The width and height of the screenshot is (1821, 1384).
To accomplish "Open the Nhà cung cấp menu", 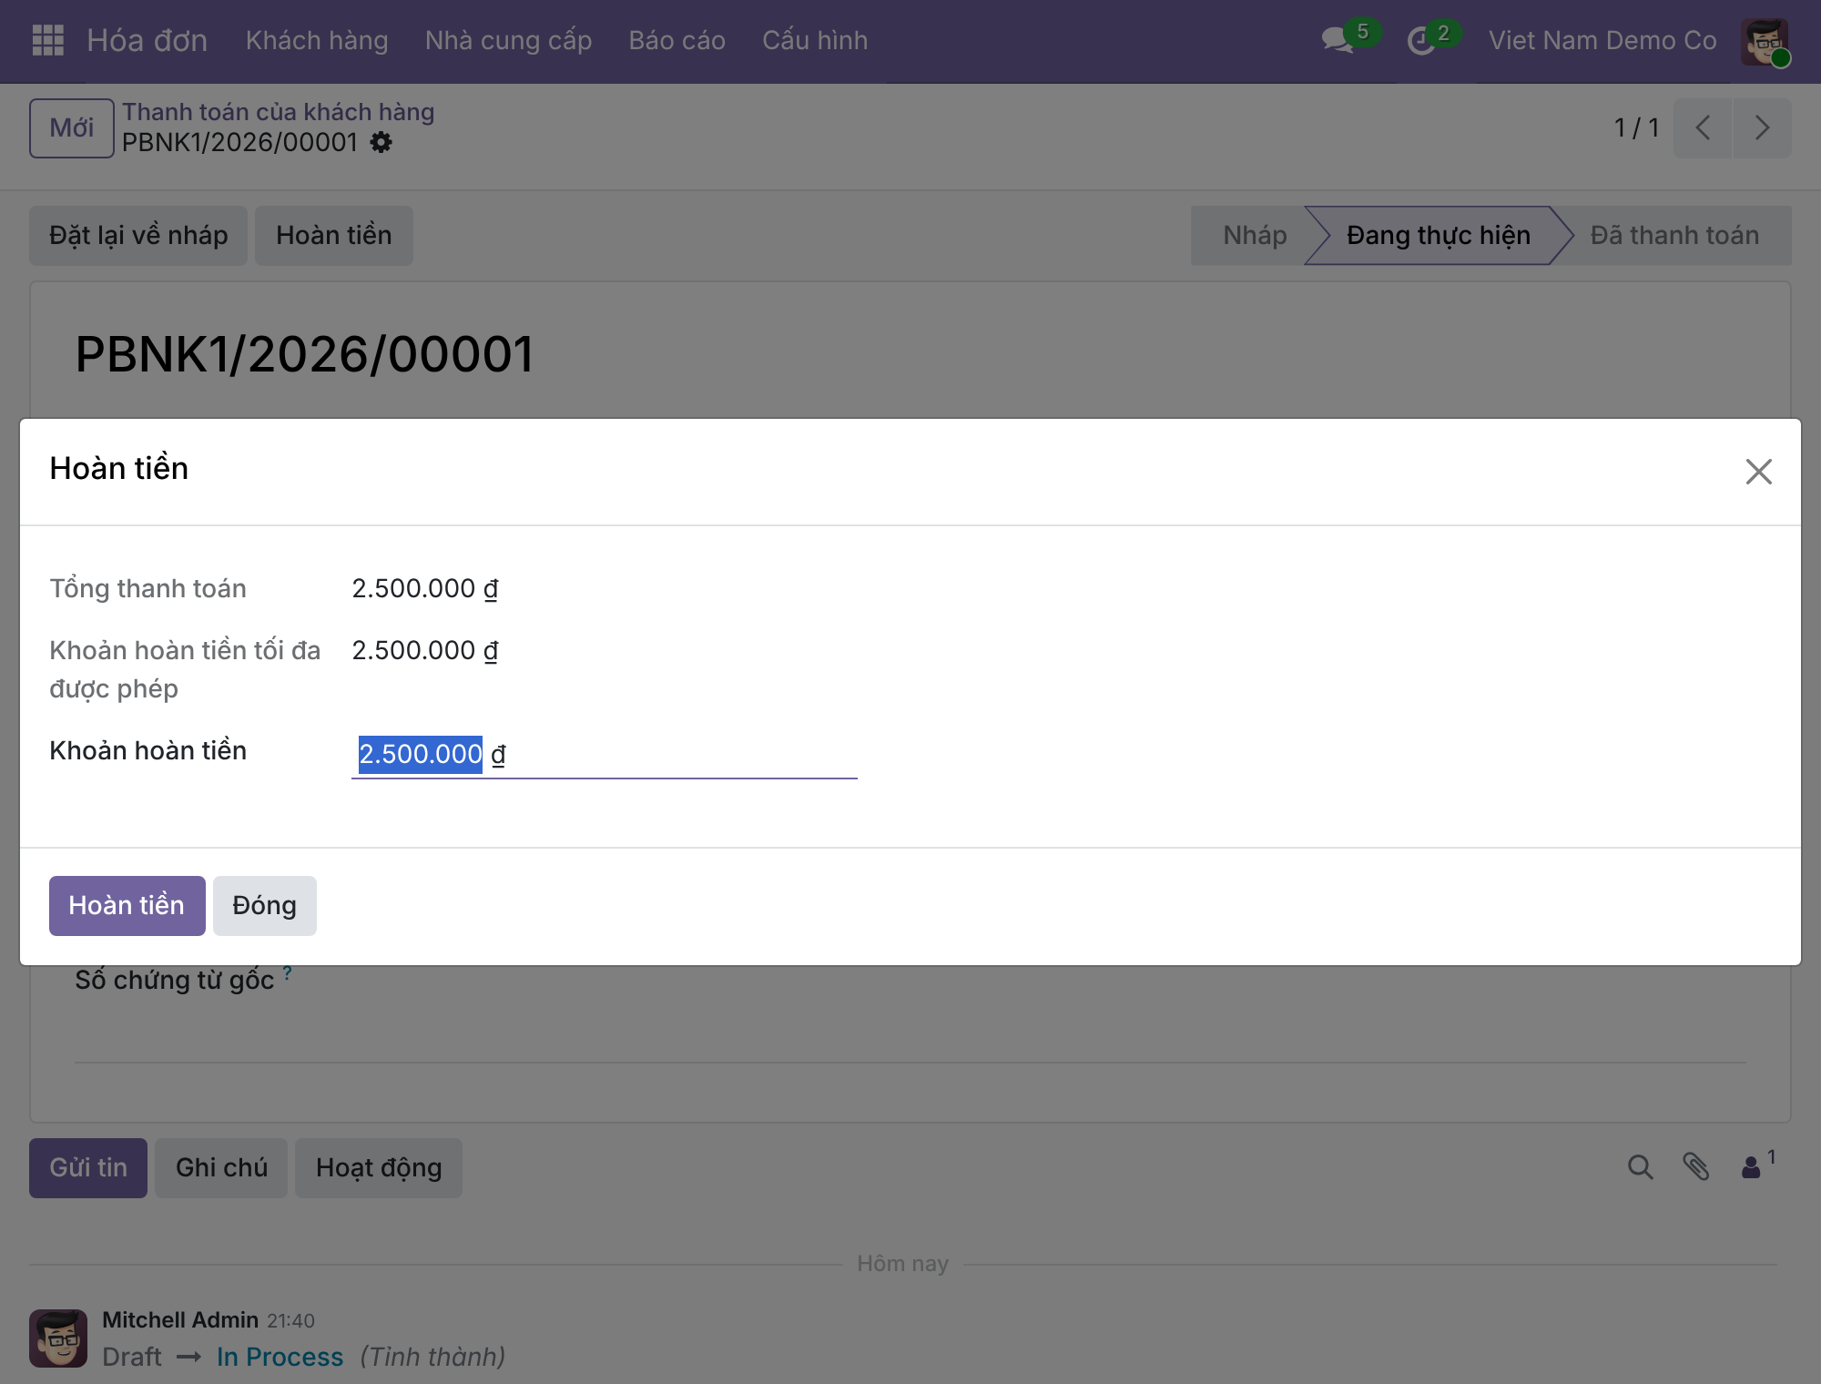I will tap(508, 40).
